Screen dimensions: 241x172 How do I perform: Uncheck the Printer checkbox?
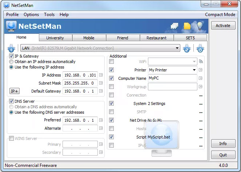(x=112, y=70)
